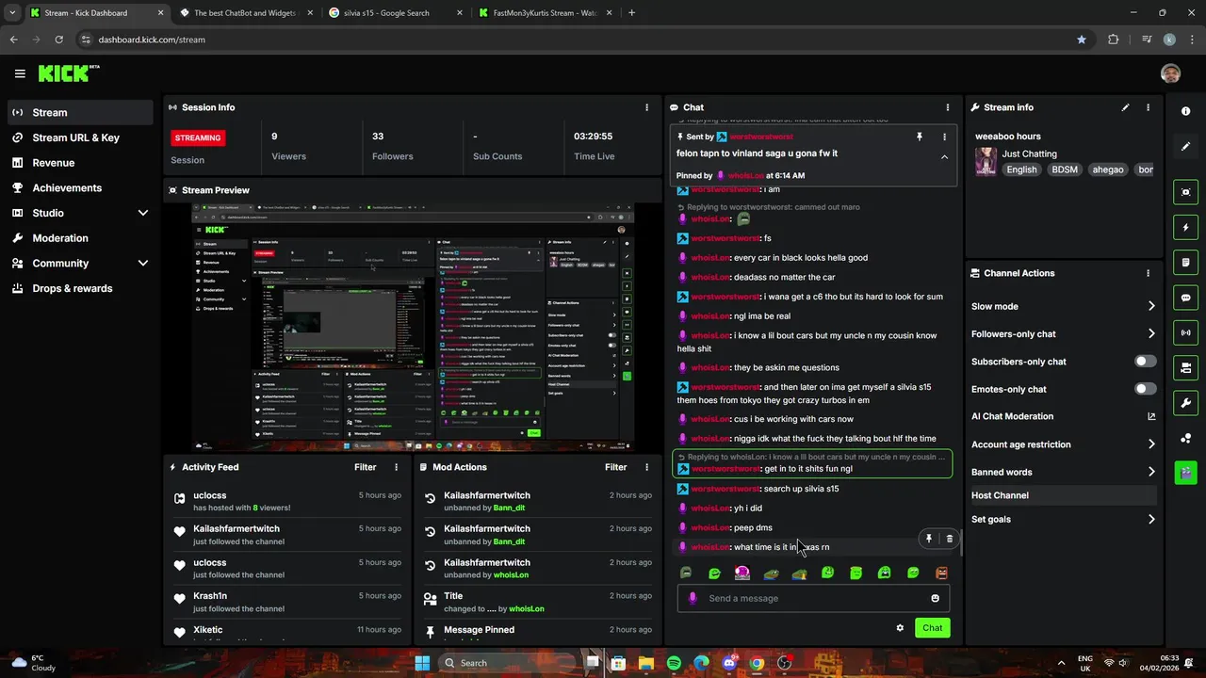Screen dimensions: 1206x678
Task: Open Stream info panel three-dot menu
Action: [x=1148, y=107]
